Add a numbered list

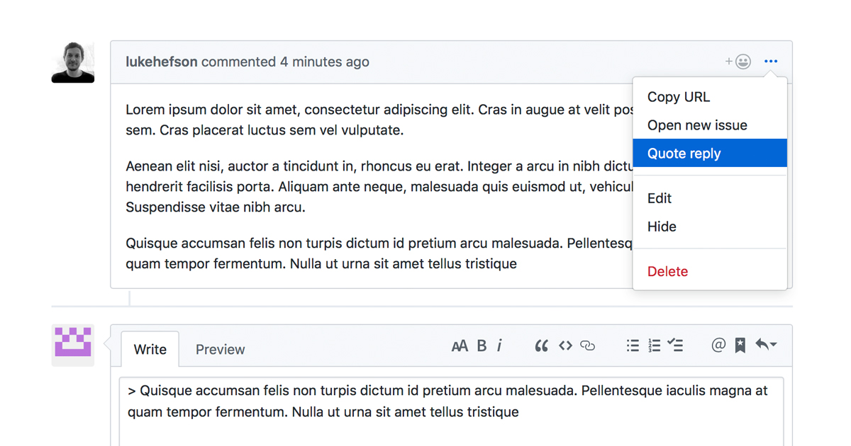click(654, 345)
